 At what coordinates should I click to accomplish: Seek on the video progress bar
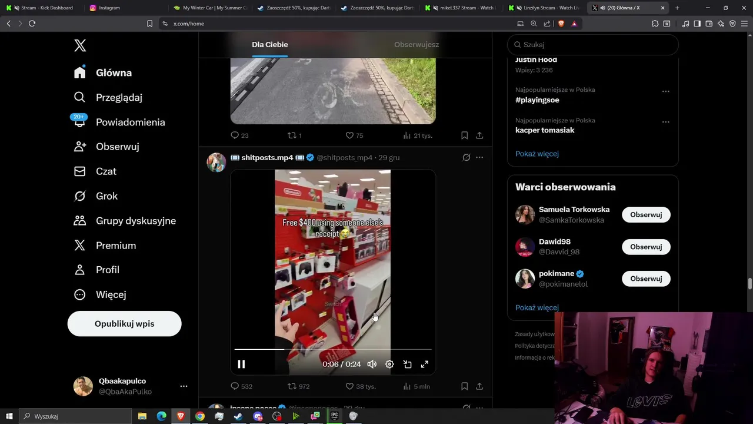point(332,349)
